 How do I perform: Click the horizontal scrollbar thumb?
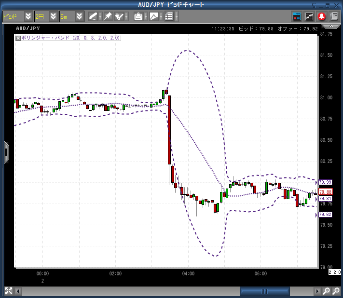[265, 291]
